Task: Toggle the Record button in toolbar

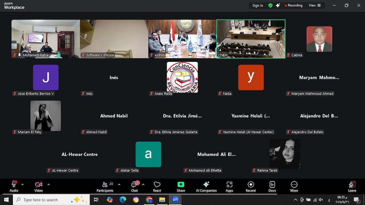Action: point(250,186)
